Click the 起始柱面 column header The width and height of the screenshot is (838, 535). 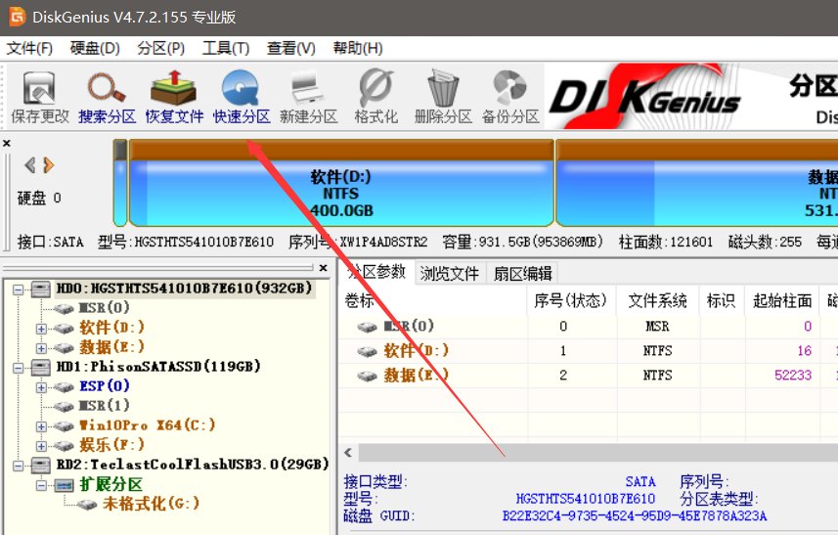click(782, 301)
